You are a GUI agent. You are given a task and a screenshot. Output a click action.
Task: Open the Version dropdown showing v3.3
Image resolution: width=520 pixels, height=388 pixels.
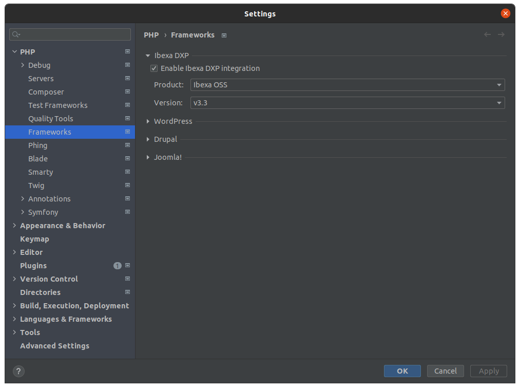(347, 103)
